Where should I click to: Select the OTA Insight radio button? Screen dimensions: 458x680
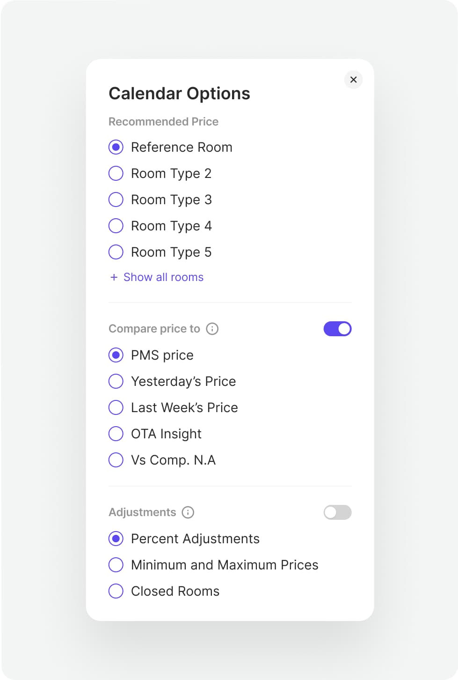click(116, 434)
